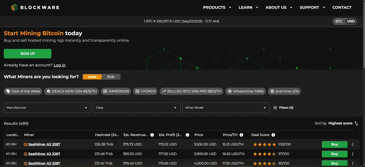Click the 100/100 star rating

265,144
